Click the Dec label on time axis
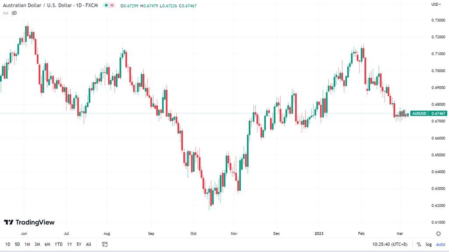Screen dimensions: 449x252 point(276,234)
